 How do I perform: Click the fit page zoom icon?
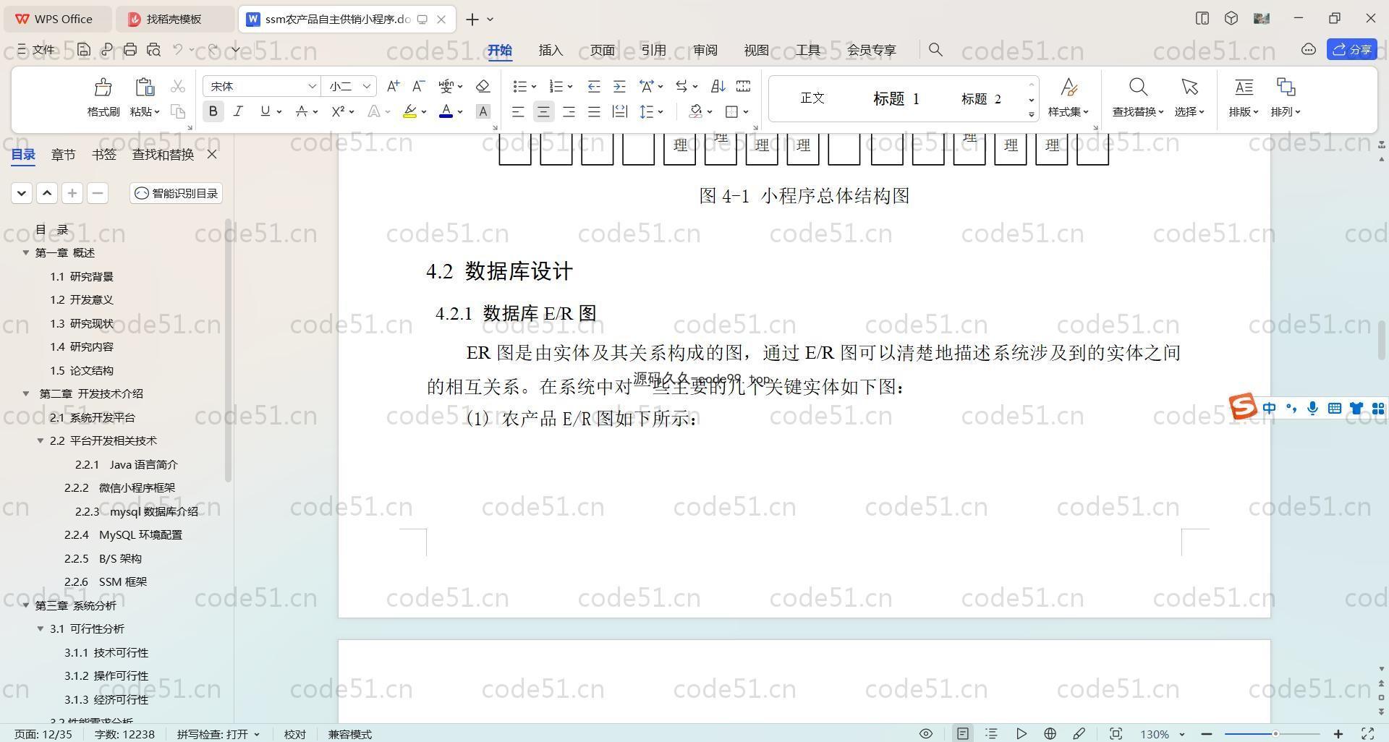click(x=1116, y=733)
